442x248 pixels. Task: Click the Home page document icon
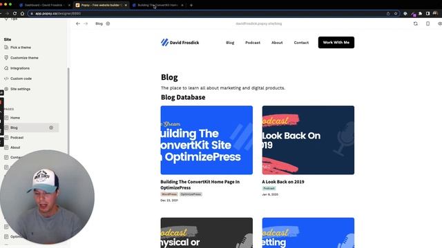[x=6, y=118]
